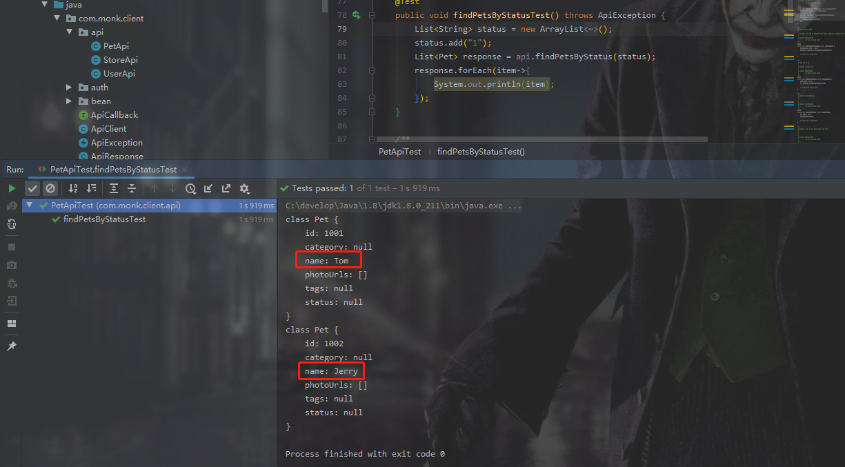Screen dimensions: 845x467
Task: Expand the auth package folder
Action: point(68,87)
